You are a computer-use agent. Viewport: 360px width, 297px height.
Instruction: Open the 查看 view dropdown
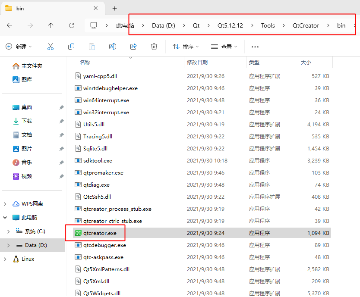pyautogui.click(x=224, y=47)
